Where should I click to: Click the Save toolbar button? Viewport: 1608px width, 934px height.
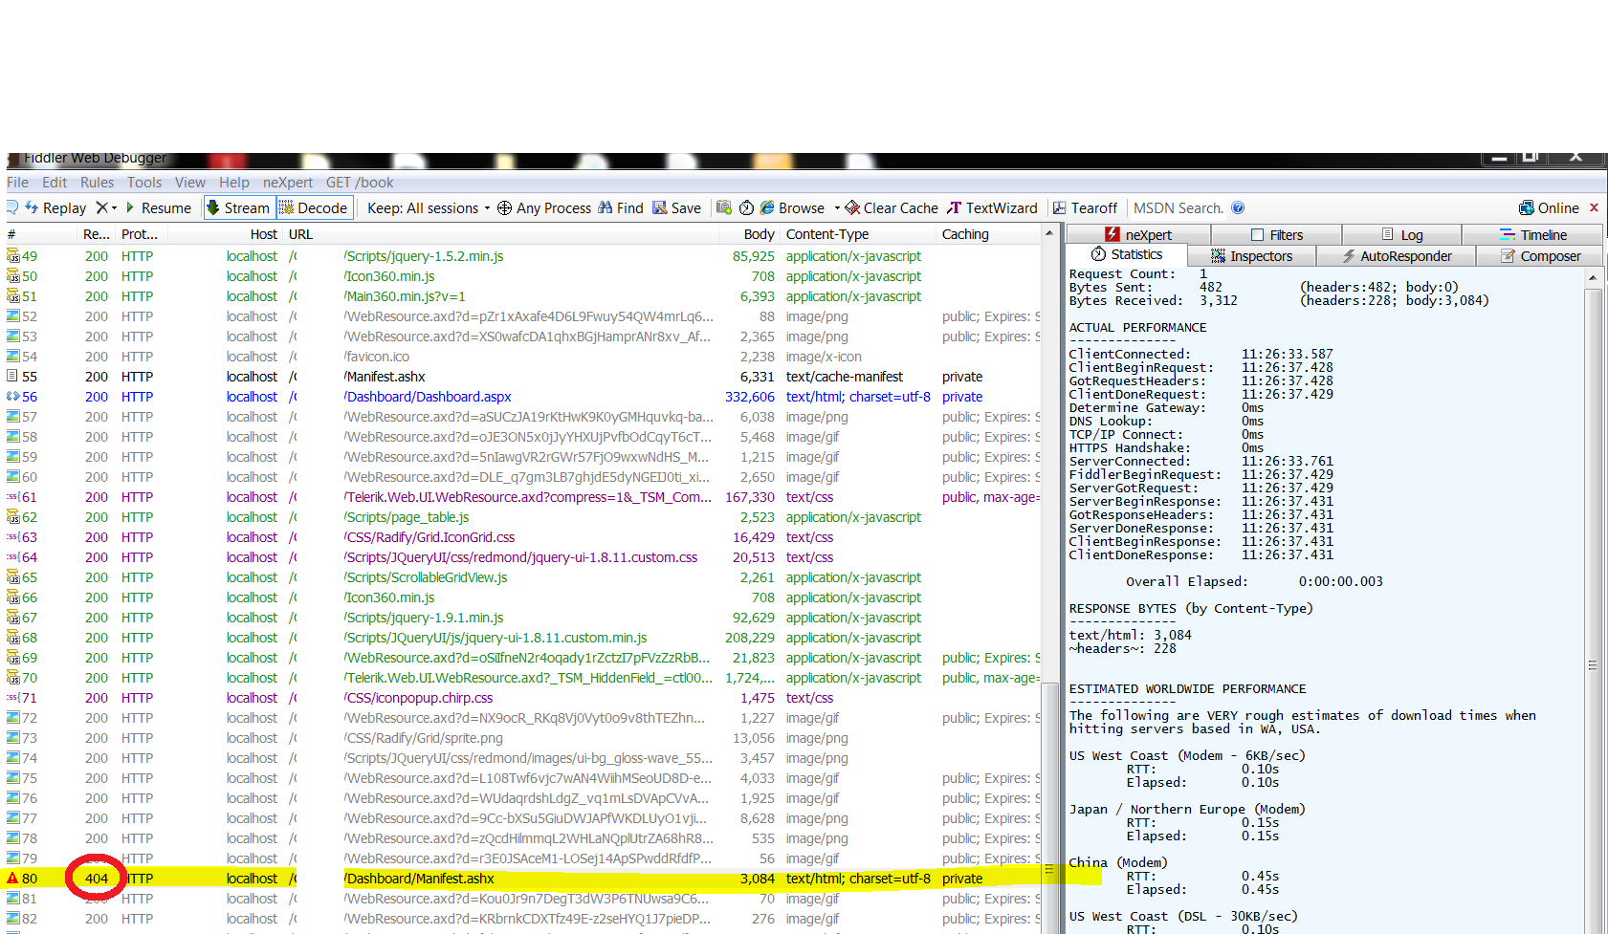[x=676, y=207]
